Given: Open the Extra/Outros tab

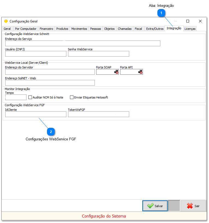Looking at the screenshot, I should [x=155, y=29].
